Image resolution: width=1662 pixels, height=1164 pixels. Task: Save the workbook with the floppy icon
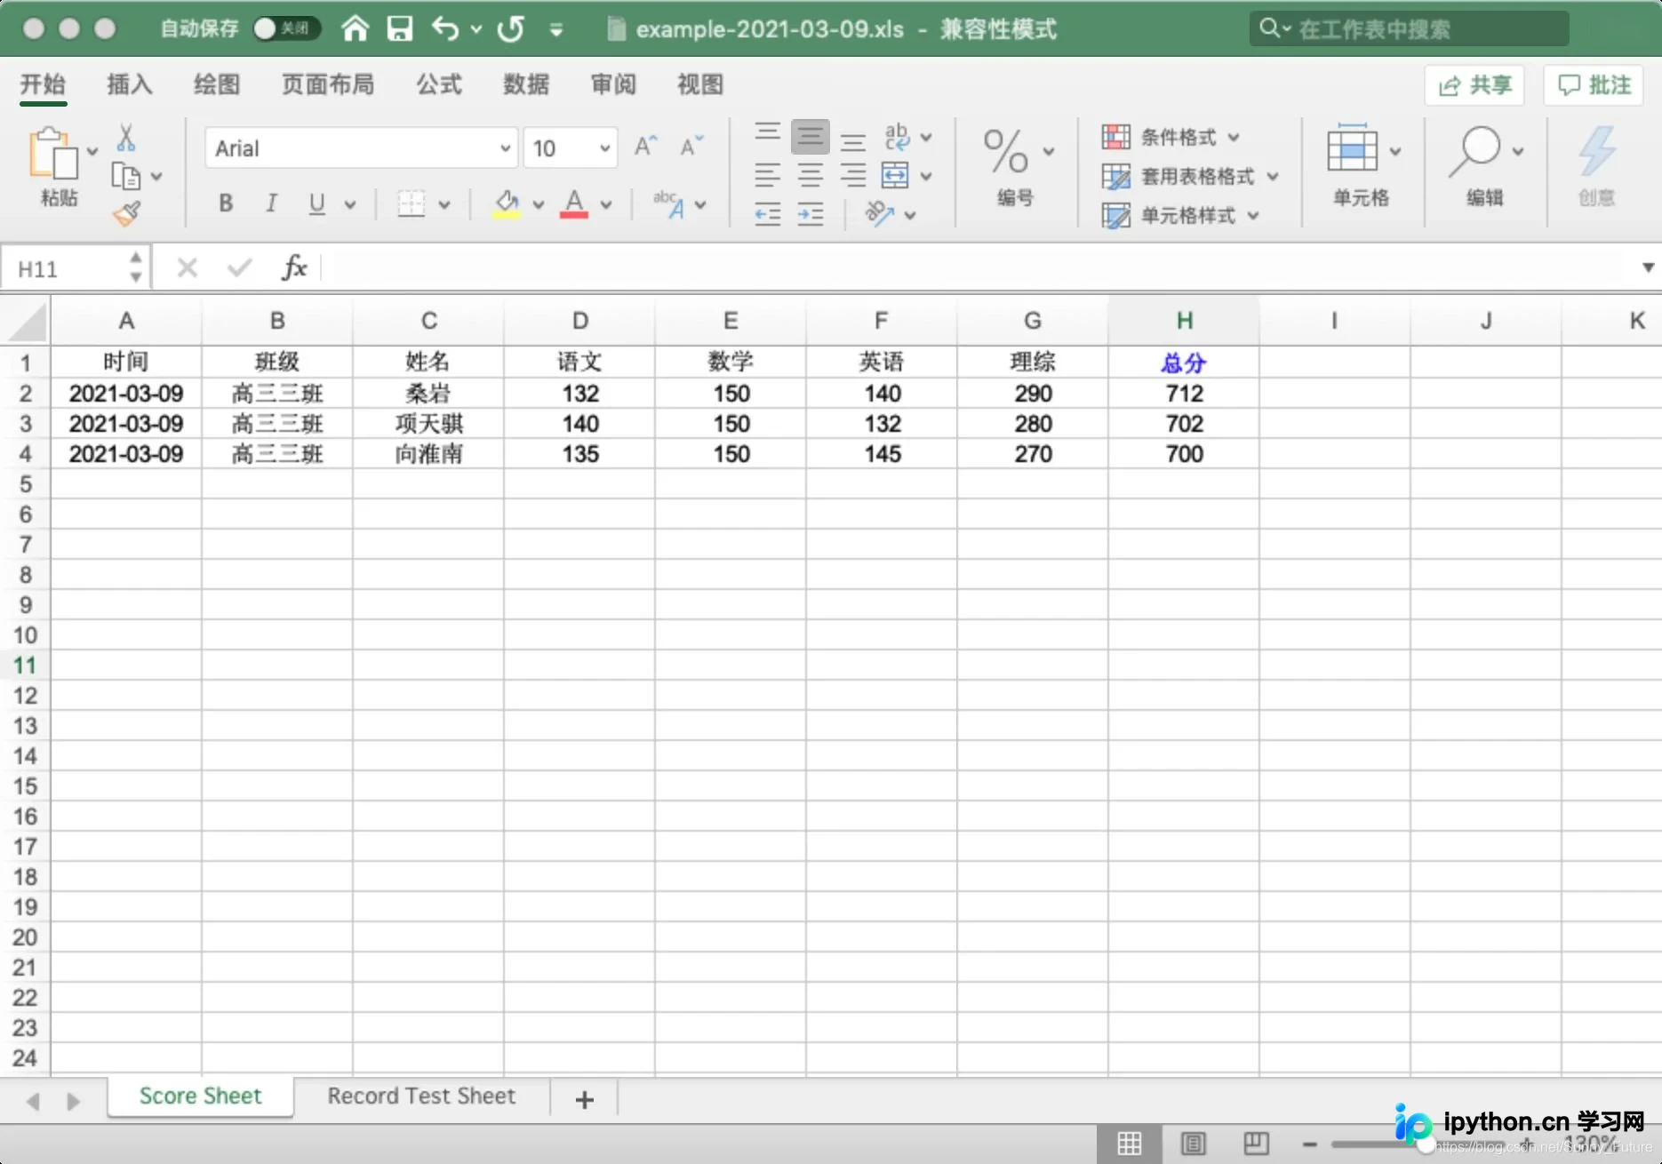click(x=400, y=28)
